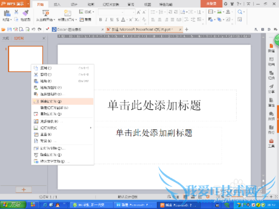
Task: Open the font name combo box
Action: (111, 12)
